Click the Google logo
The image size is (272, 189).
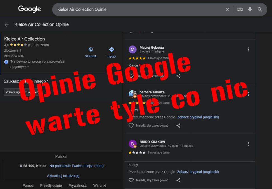tap(29, 9)
